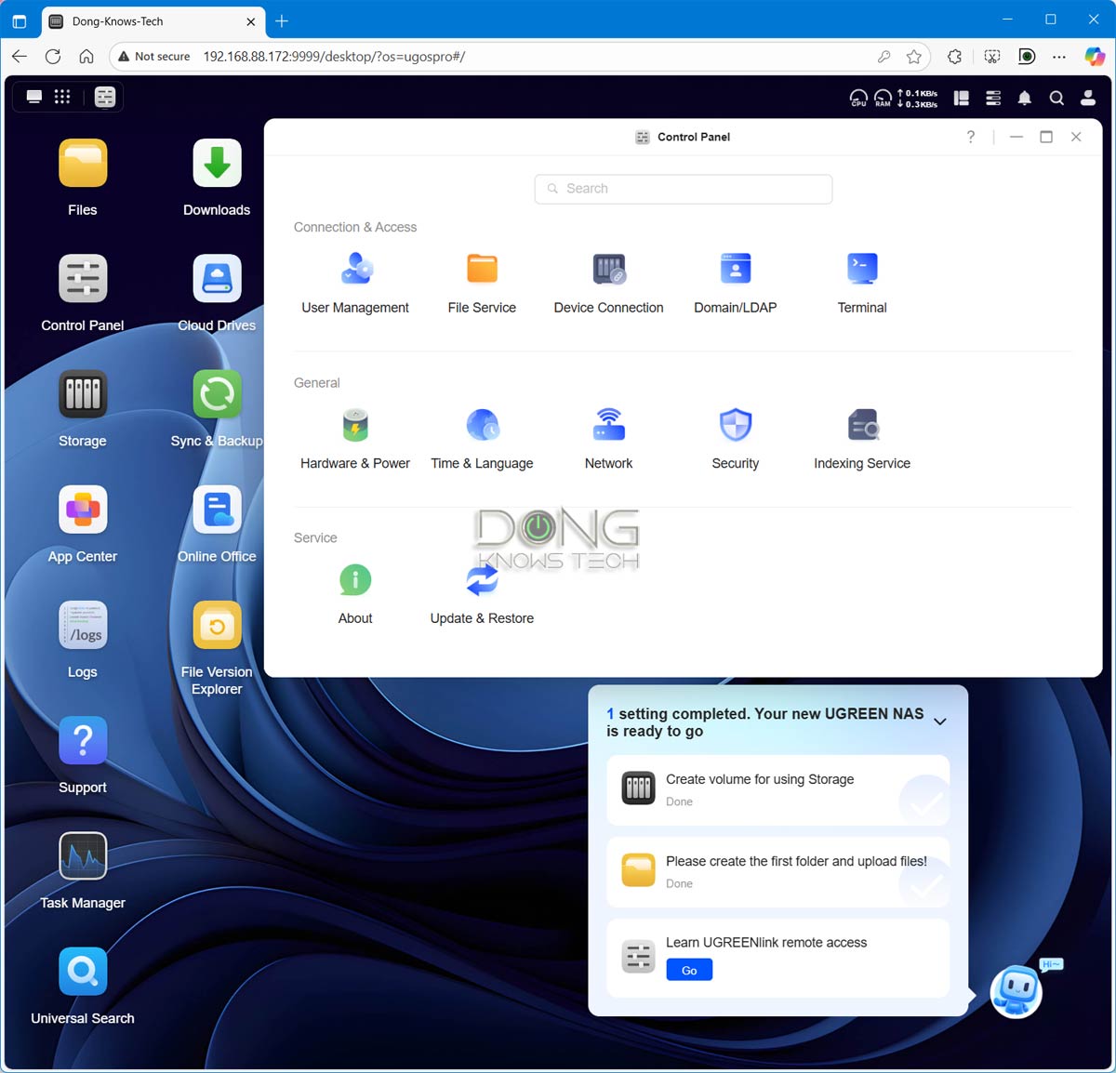Click the Not secure site indicator
Screen dimensions: 1116x1073
[x=154, y=57]
